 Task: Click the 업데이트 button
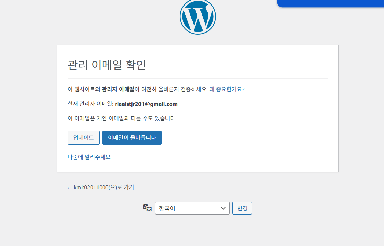83,137
